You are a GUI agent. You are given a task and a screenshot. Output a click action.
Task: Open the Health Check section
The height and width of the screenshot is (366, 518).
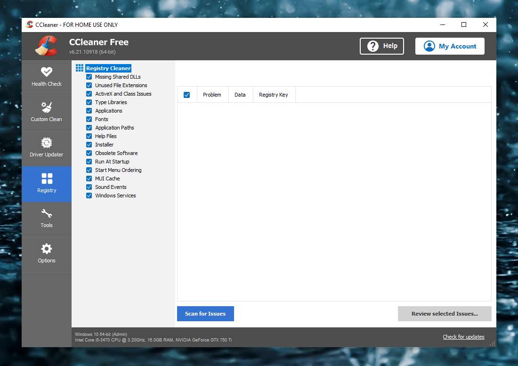[47, 78]
